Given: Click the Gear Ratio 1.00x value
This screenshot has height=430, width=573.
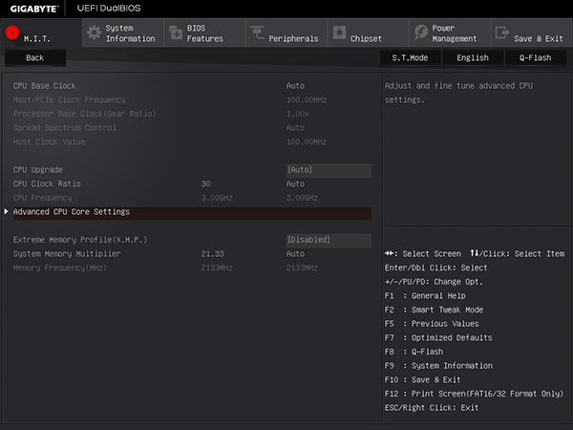Looking at the screenshot, I should click(x=298, y=114).
